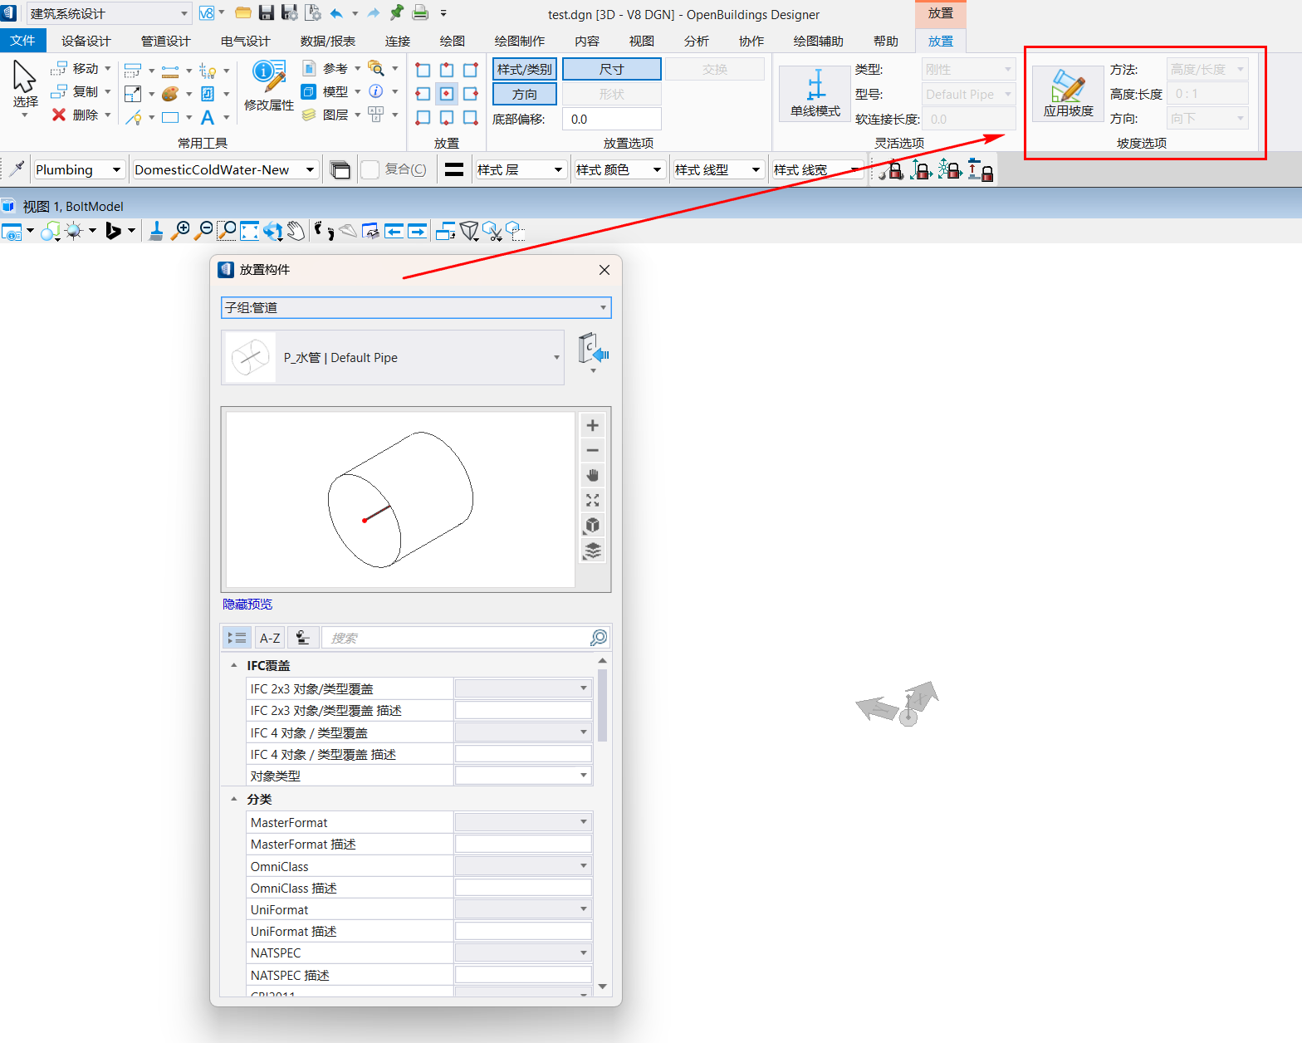Open the 文件 file menu
Screen dimensions: 1302x1043
tap(22, 41)
